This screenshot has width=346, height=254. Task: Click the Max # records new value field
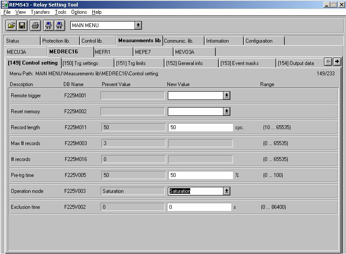200,143
